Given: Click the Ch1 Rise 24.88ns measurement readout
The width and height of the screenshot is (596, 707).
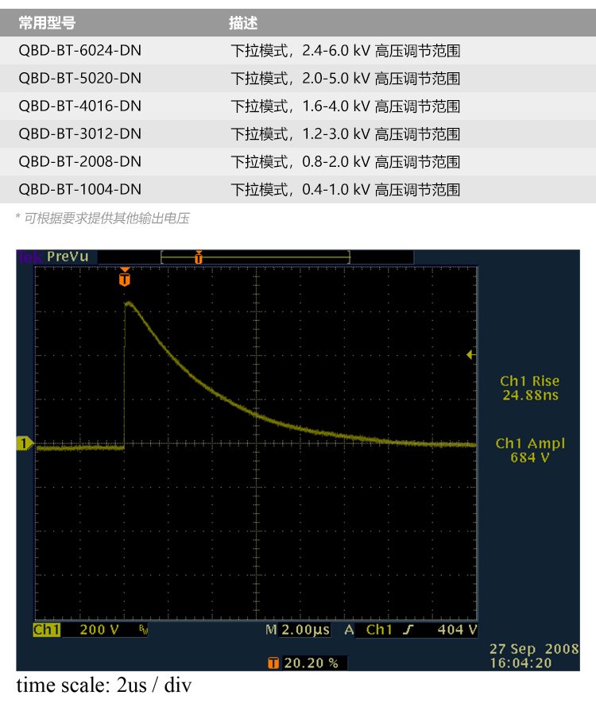Looking at the screenshot, I should (x=529, y=388).
